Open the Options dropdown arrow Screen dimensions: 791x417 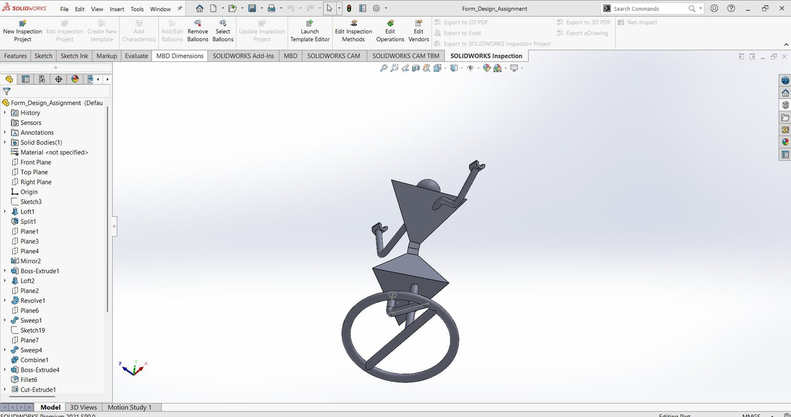click(x=386, y=8)
